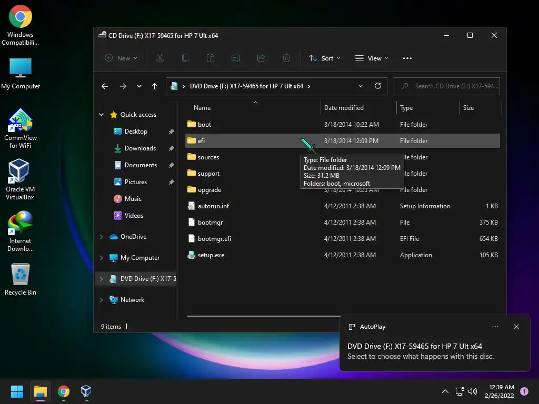This screenshot has height=404, width=539.
Task: Click the Delete trash icon in toolbar
Action: pos(286,58)
